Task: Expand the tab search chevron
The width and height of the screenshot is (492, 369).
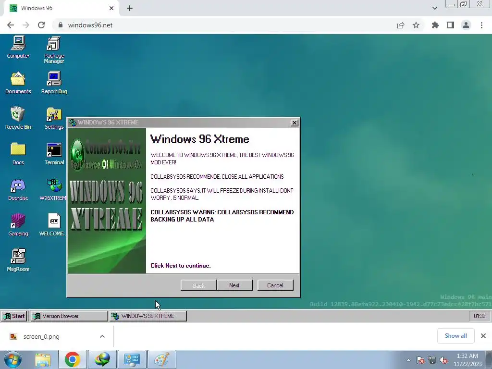Action: click(x=434, y=8)
